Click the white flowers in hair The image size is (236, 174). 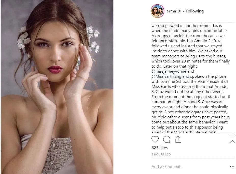point(93,39)
